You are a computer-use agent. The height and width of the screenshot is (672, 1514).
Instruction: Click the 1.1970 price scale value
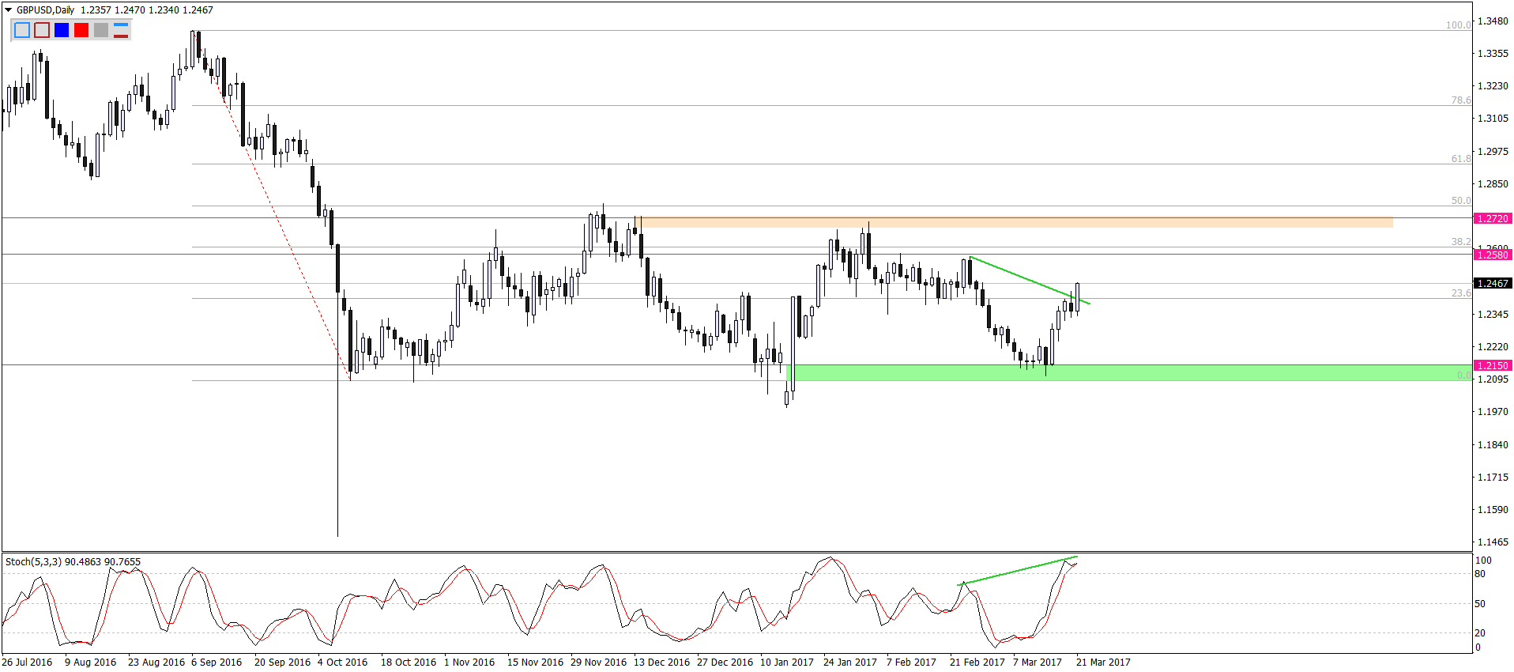pos(1493,412)
